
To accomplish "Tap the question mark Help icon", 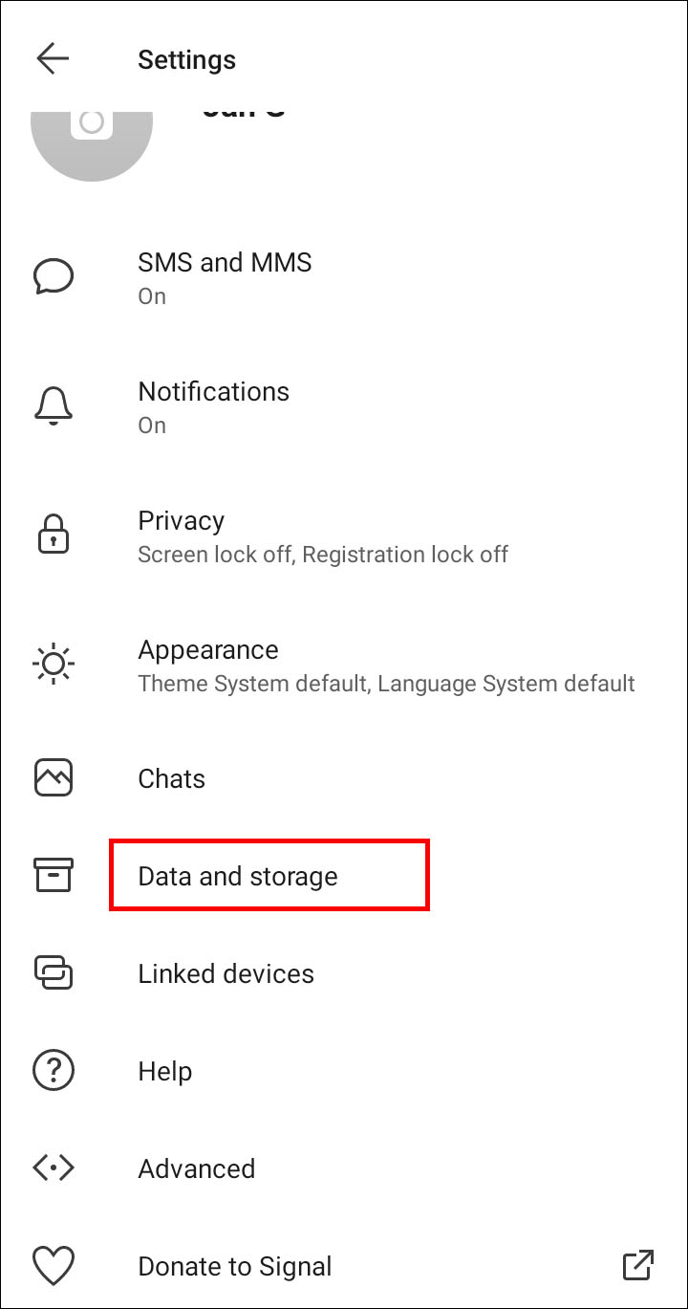I will click(x=54, y=1071).
